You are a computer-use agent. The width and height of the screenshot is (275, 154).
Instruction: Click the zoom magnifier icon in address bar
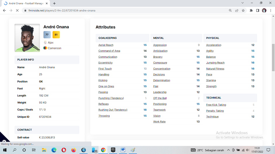click(x=230, y=10)
